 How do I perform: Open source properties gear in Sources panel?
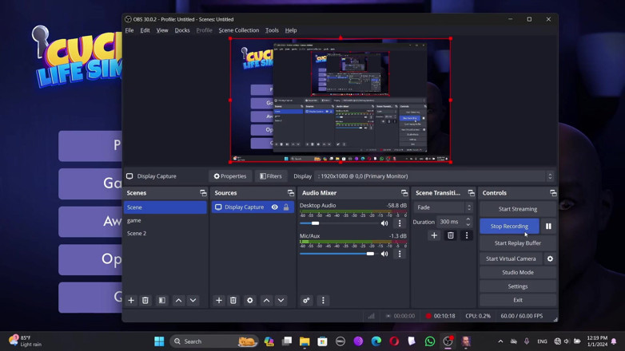click(250, 301)
